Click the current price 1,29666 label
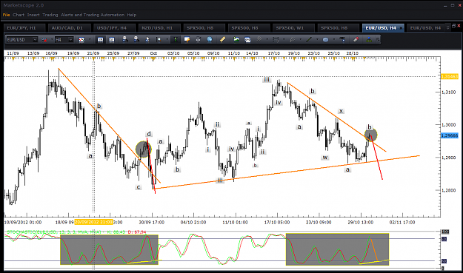Screen dimensions: 463x273 click(x=449, y=135)
